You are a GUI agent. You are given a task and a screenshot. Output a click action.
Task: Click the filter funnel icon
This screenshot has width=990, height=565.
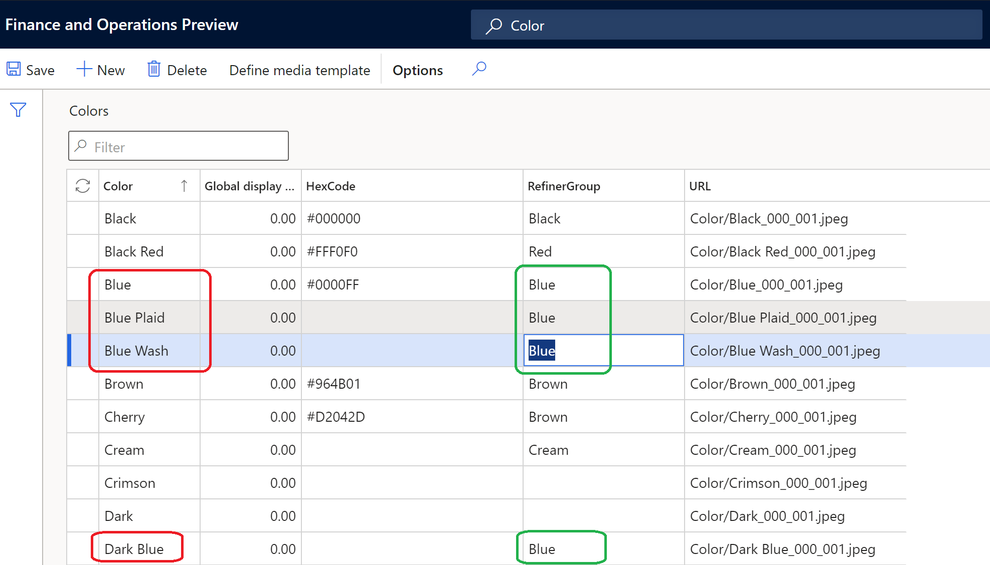[x=18, y=110]
